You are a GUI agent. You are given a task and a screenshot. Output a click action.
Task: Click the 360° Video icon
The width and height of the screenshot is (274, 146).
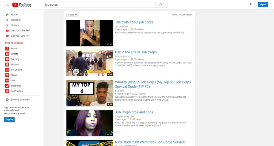(7, 91)
